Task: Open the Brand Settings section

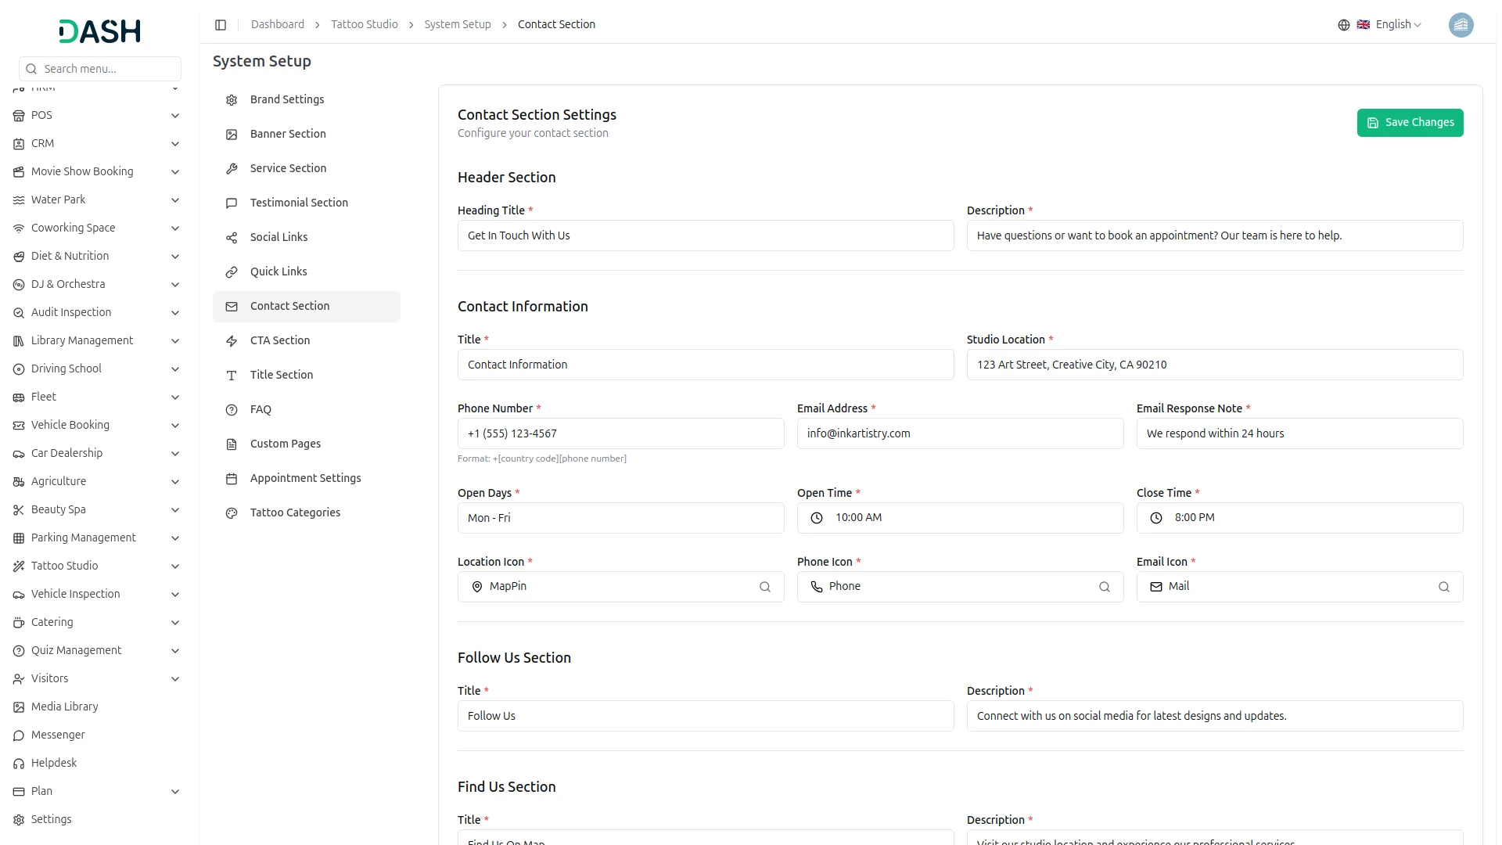Action: pyautogui.click(x=287, y=99)
